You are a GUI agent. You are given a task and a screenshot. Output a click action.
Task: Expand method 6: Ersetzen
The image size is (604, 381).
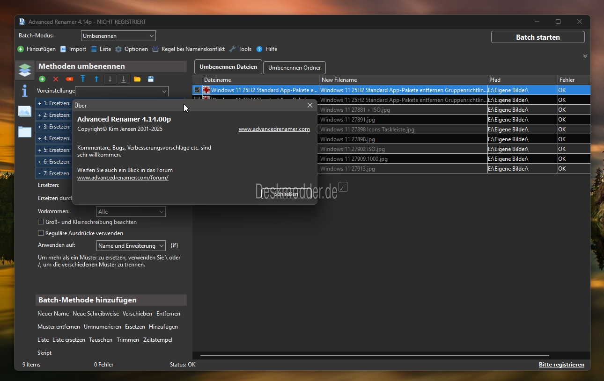pos(40,162)
